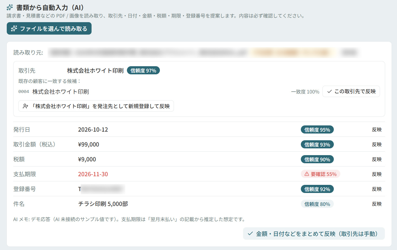Apply the 件名 value with 反映
The image size is (397, 250).
point(376,204)
